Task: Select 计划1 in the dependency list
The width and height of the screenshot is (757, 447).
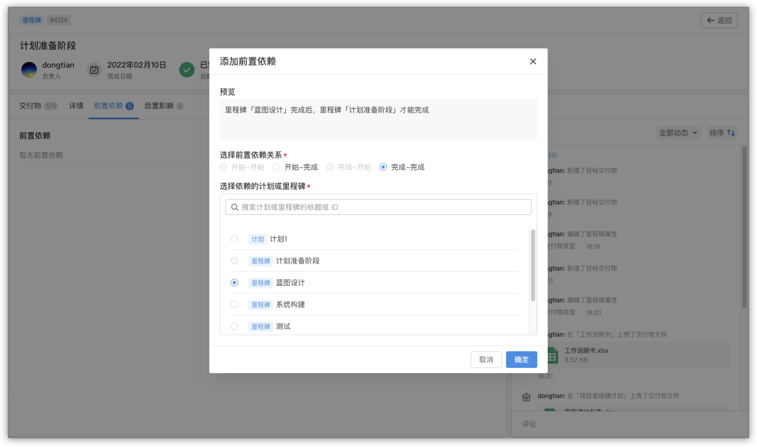Action: [x=235, y=239]
